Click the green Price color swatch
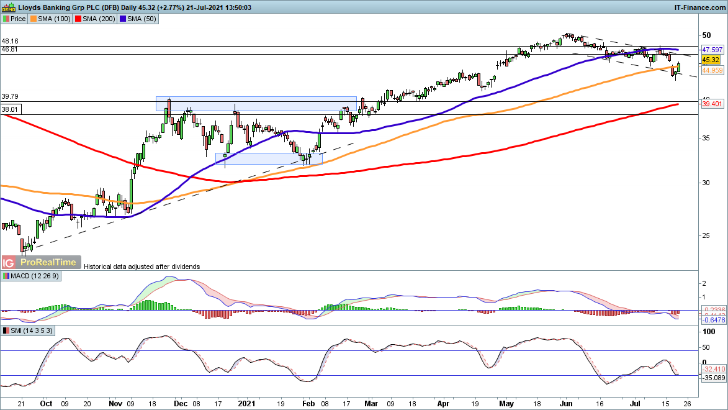 tap(6, 19)
